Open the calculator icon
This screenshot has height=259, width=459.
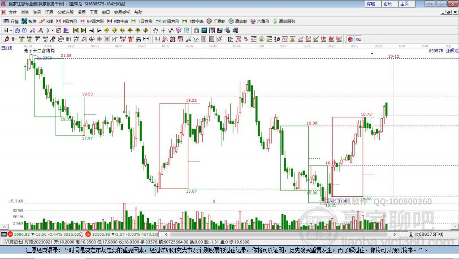[x=204, y=30]
